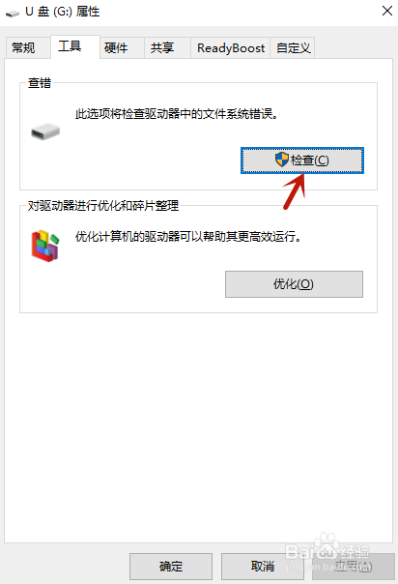Confirm with the 确定 button
This screenshot has width=398, height=584.
tap(171, 567)
